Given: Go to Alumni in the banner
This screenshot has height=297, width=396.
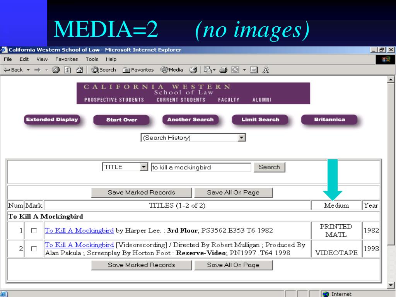Looking at the screenshot, I should pos(262,100).
